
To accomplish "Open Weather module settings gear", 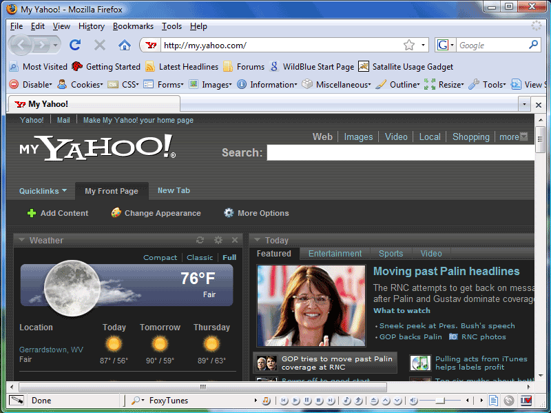I will (x=218, y=240).
